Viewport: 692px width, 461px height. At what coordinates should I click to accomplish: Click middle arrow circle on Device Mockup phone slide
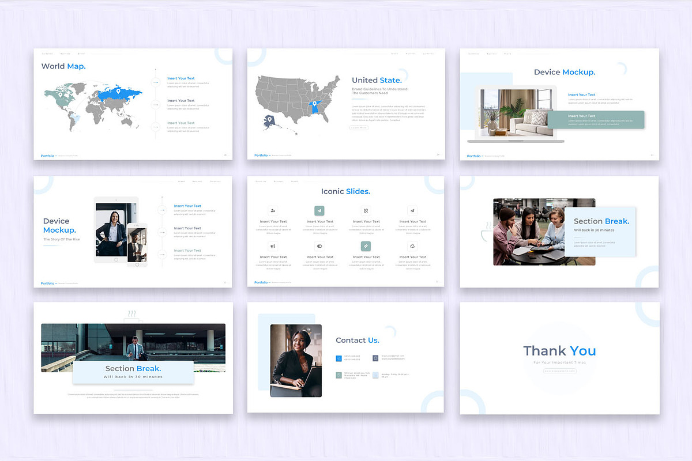[x=162, y=232]
